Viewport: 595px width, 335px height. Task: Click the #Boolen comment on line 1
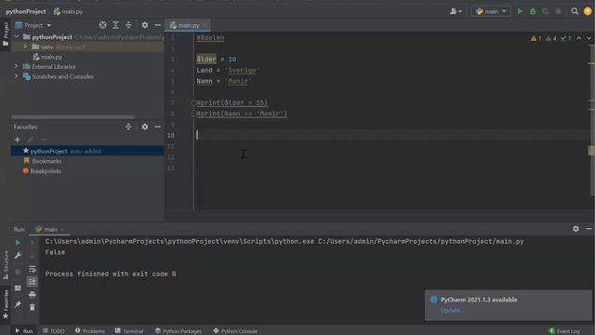(x=210, y=37)
